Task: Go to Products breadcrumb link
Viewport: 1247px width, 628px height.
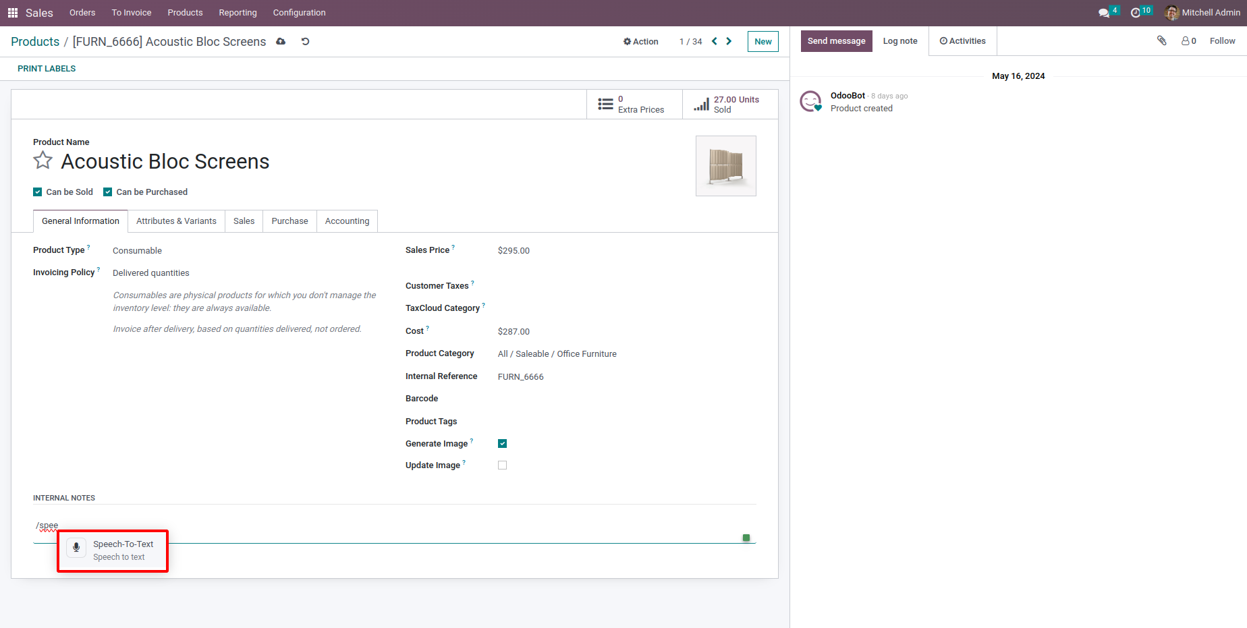Action: coord(35,42)
